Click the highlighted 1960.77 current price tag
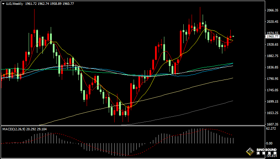This screenshot has height=159, width=280. (x=272, y=36)
